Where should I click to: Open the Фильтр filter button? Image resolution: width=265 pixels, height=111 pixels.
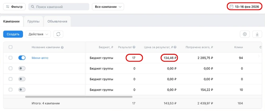point(14,7)
